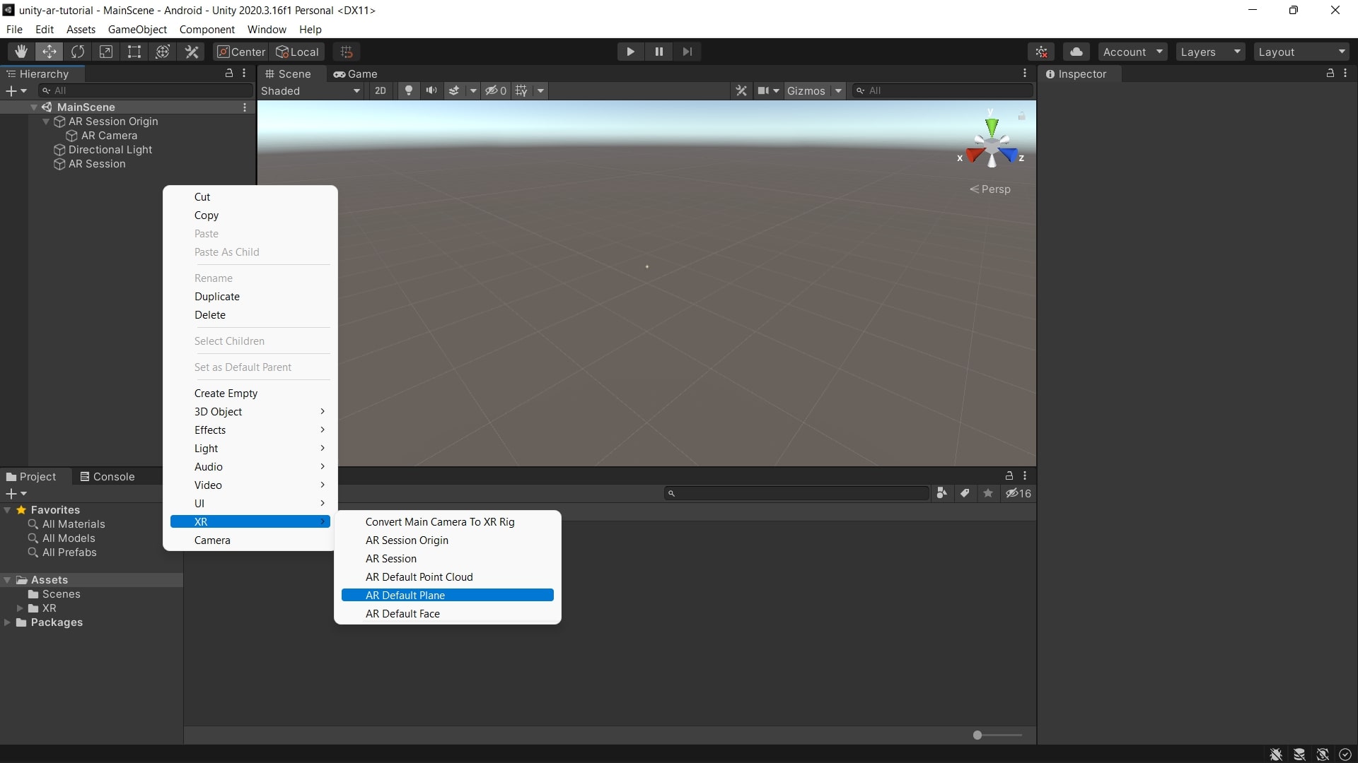Search by label icon in Project
Screen dimensions: 1358x763
point(965,493)
